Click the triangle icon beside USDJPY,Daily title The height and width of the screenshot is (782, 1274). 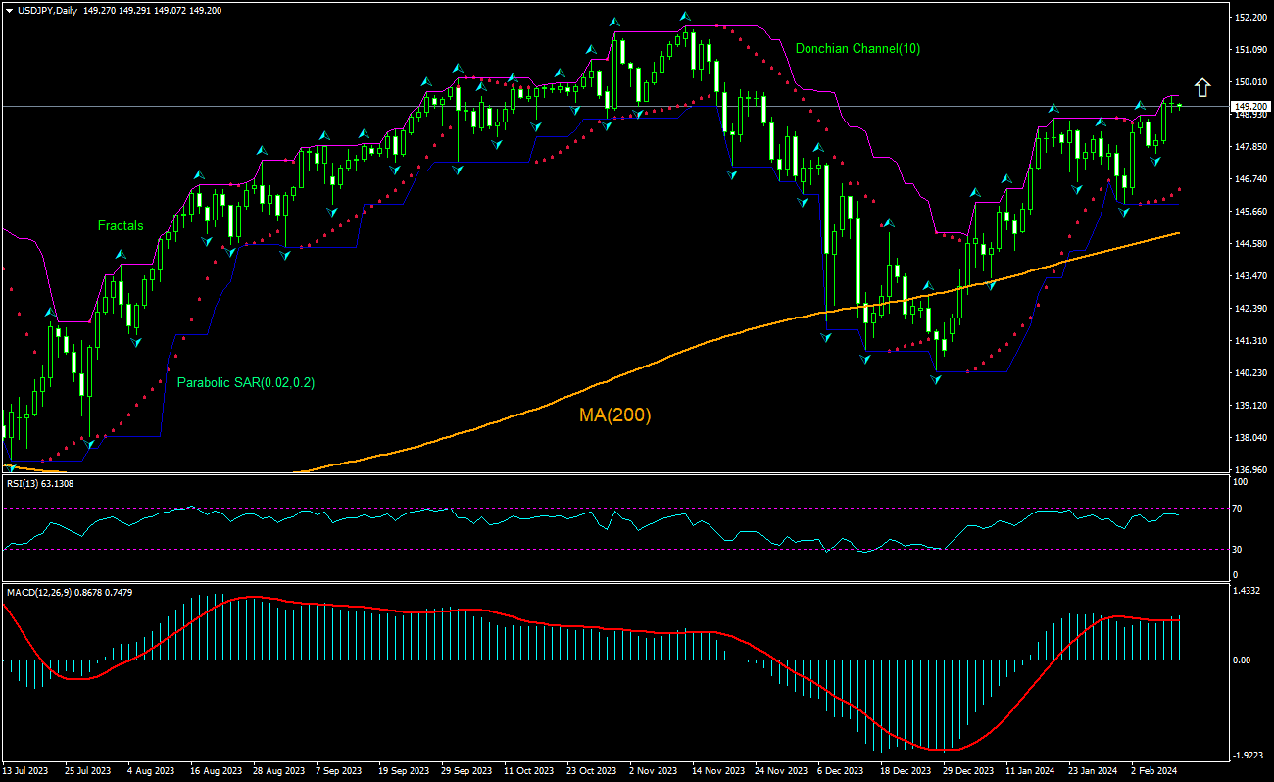9,9
